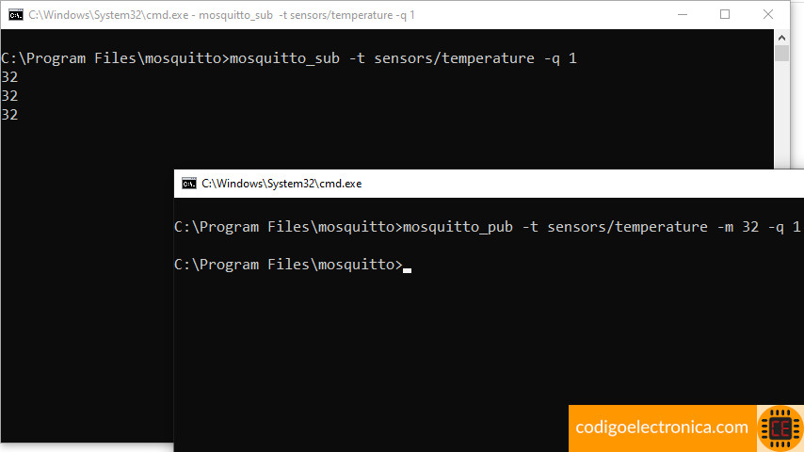
Task: Click the second received value 32
Action: [9, 96]
